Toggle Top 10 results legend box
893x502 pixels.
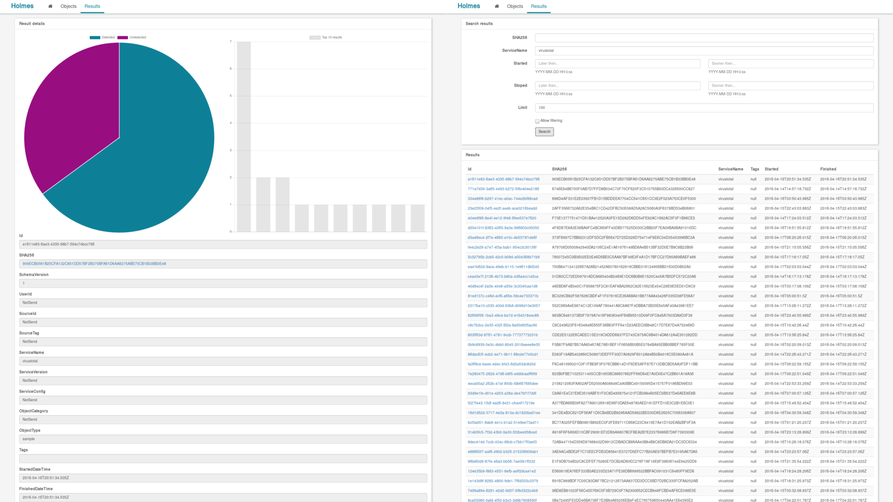[315, 38]
